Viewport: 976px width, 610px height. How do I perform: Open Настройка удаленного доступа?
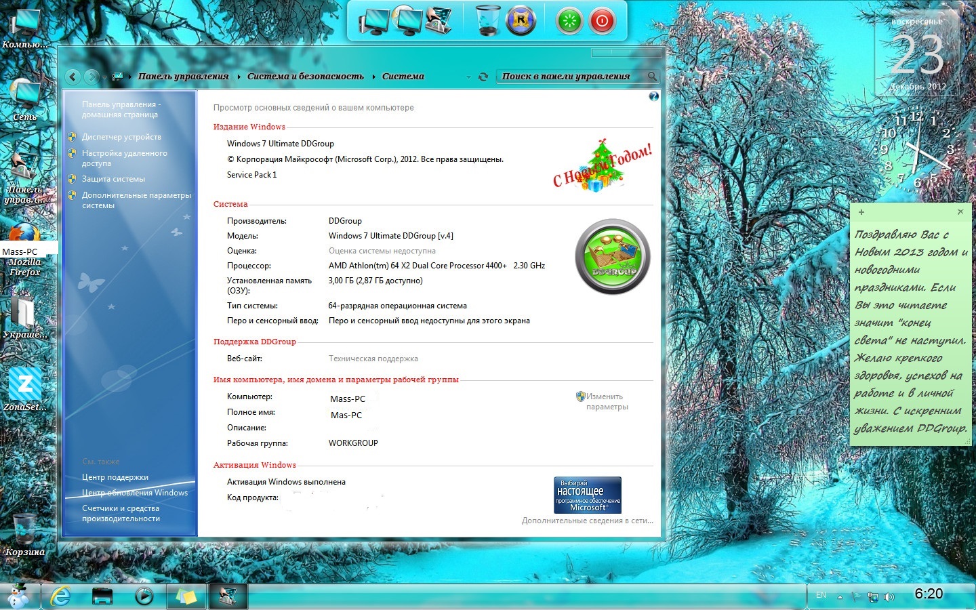pyautogui.click(x=125, y=158)
